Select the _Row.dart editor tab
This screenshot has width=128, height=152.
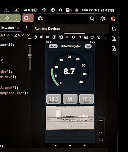[7, 28]
